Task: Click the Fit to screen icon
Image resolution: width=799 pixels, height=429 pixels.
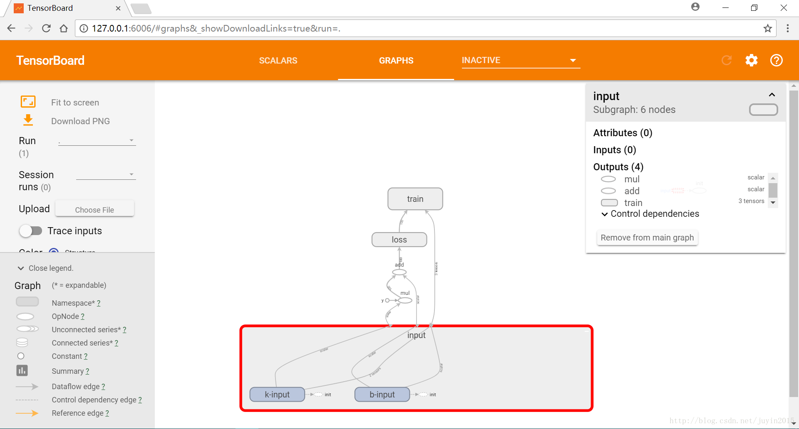Action: coord(28,102)
